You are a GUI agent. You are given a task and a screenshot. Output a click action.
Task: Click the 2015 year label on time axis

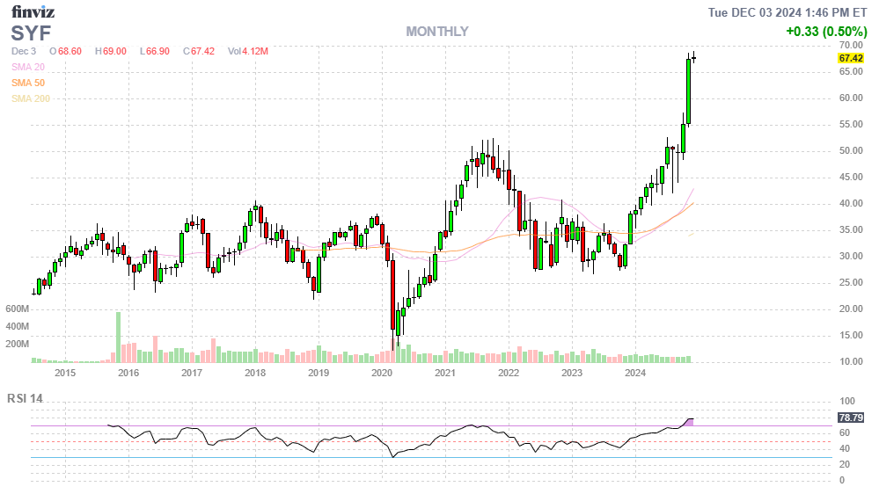tap(65, 373)
